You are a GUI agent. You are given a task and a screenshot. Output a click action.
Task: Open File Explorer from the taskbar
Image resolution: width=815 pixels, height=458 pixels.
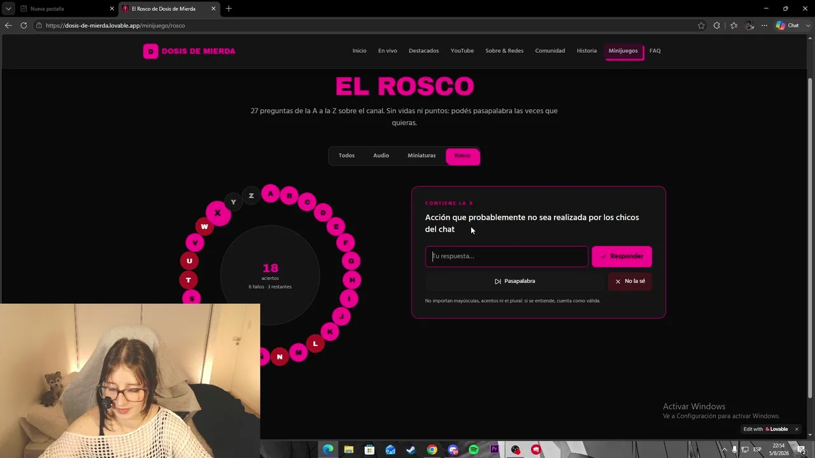click(x=349, y=450)
